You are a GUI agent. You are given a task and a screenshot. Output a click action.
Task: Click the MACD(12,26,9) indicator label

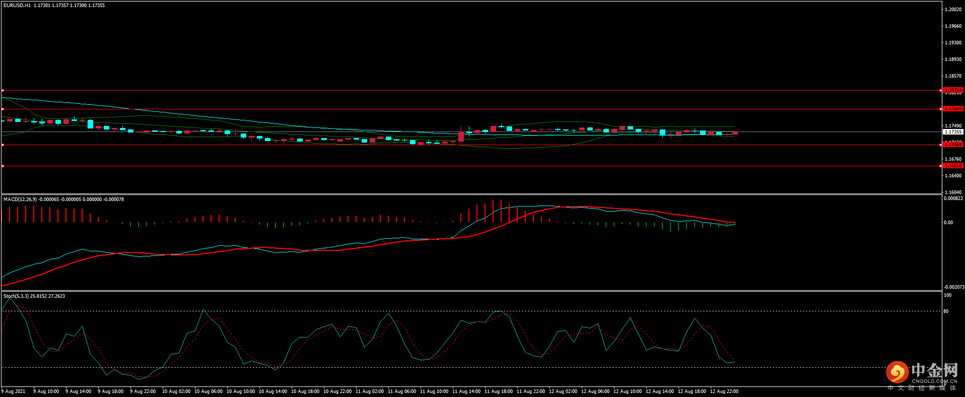pyautogui.click(x=20, y=200)
